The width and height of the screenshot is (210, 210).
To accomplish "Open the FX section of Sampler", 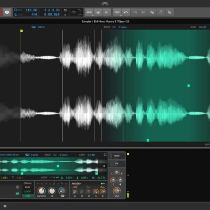I will click(117, 164).
